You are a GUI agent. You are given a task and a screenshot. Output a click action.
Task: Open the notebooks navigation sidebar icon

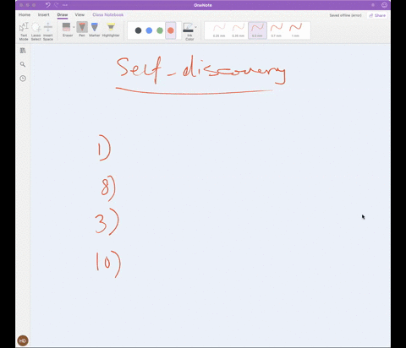(x=23, y=51)
